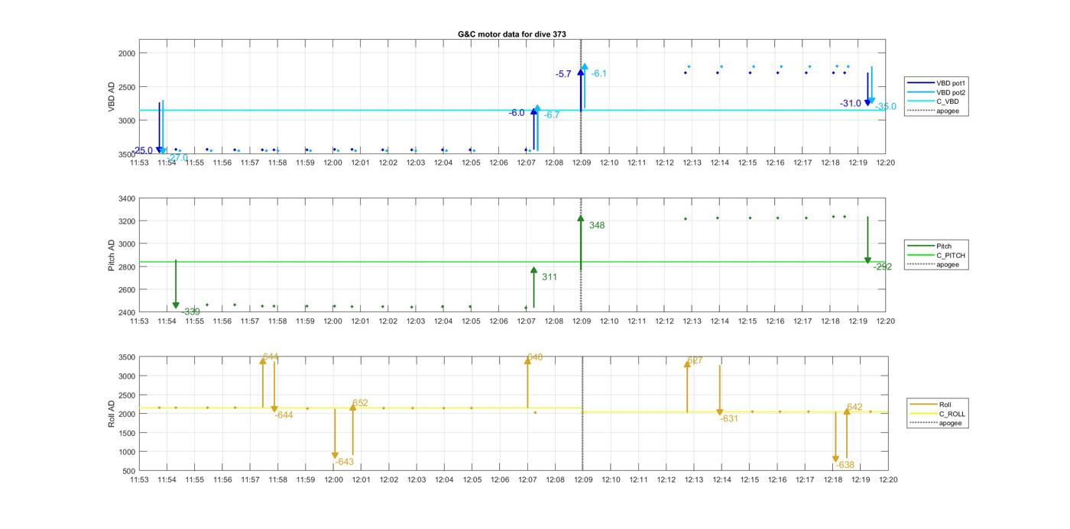Image resolution: width=1070 pixels, height=529 pixels.
Task: Click the "-638" roll annotation
Action: (x=845, y=465)
